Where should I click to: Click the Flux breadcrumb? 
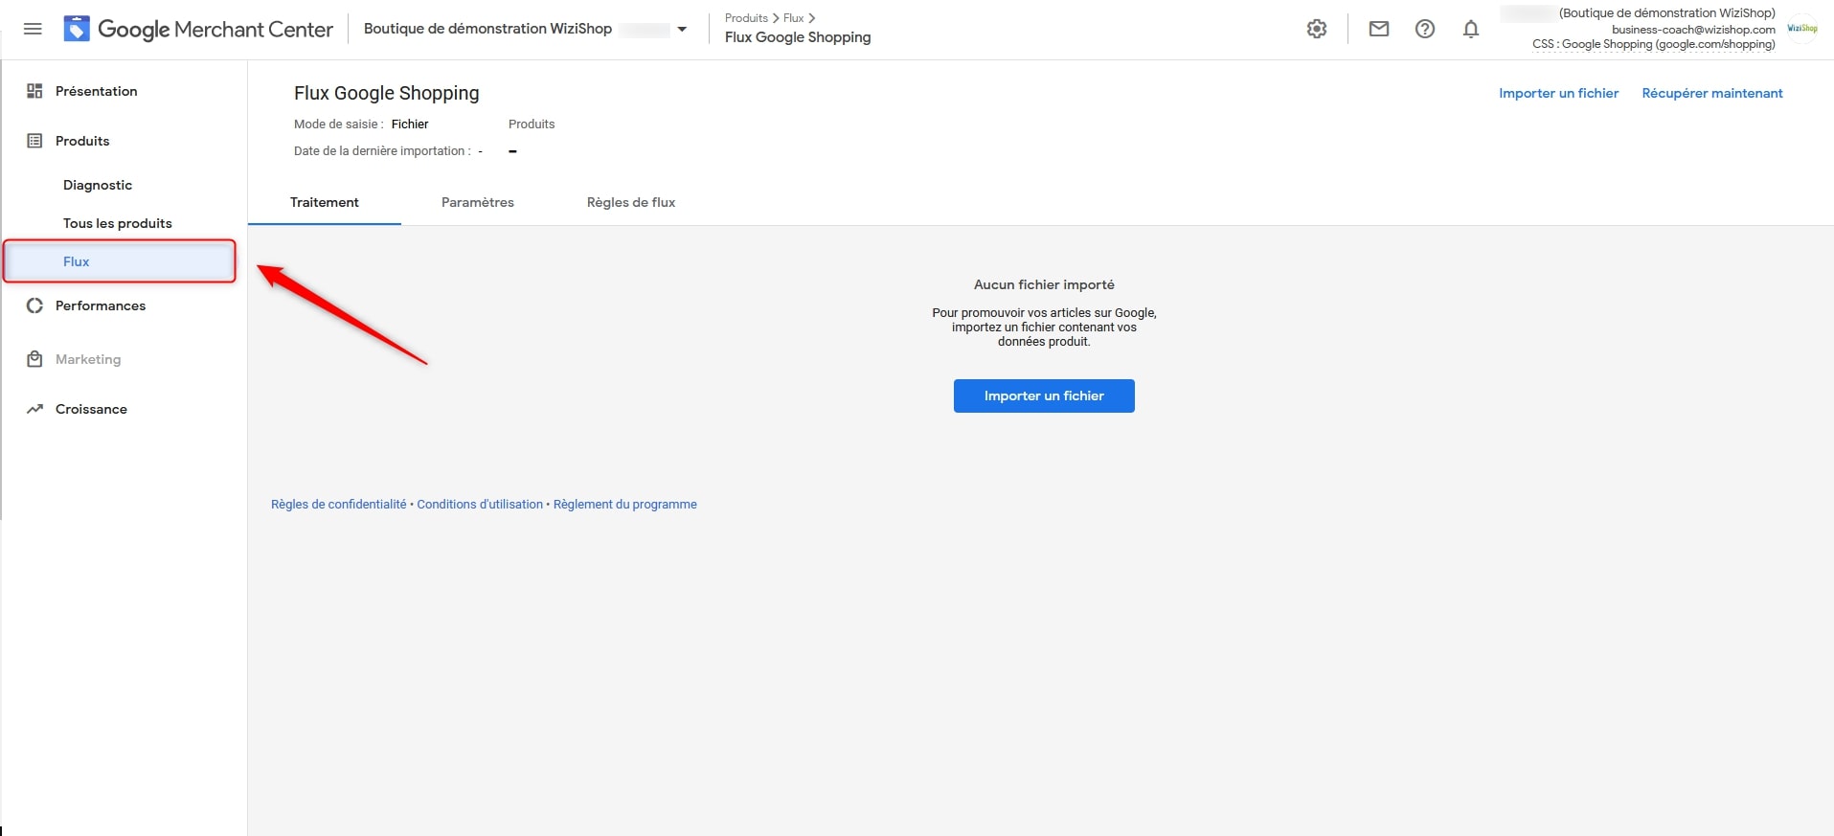[x=793, y=18]
